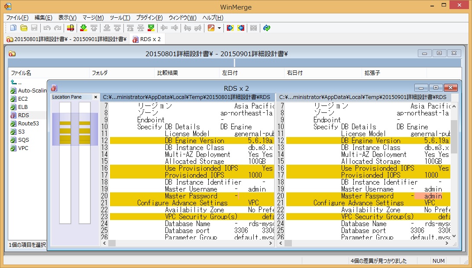The width and height of the screenshot is (472, 268).
Task: Click 'Use Provisioned IOPS' line in right pane
Action: 368,168
